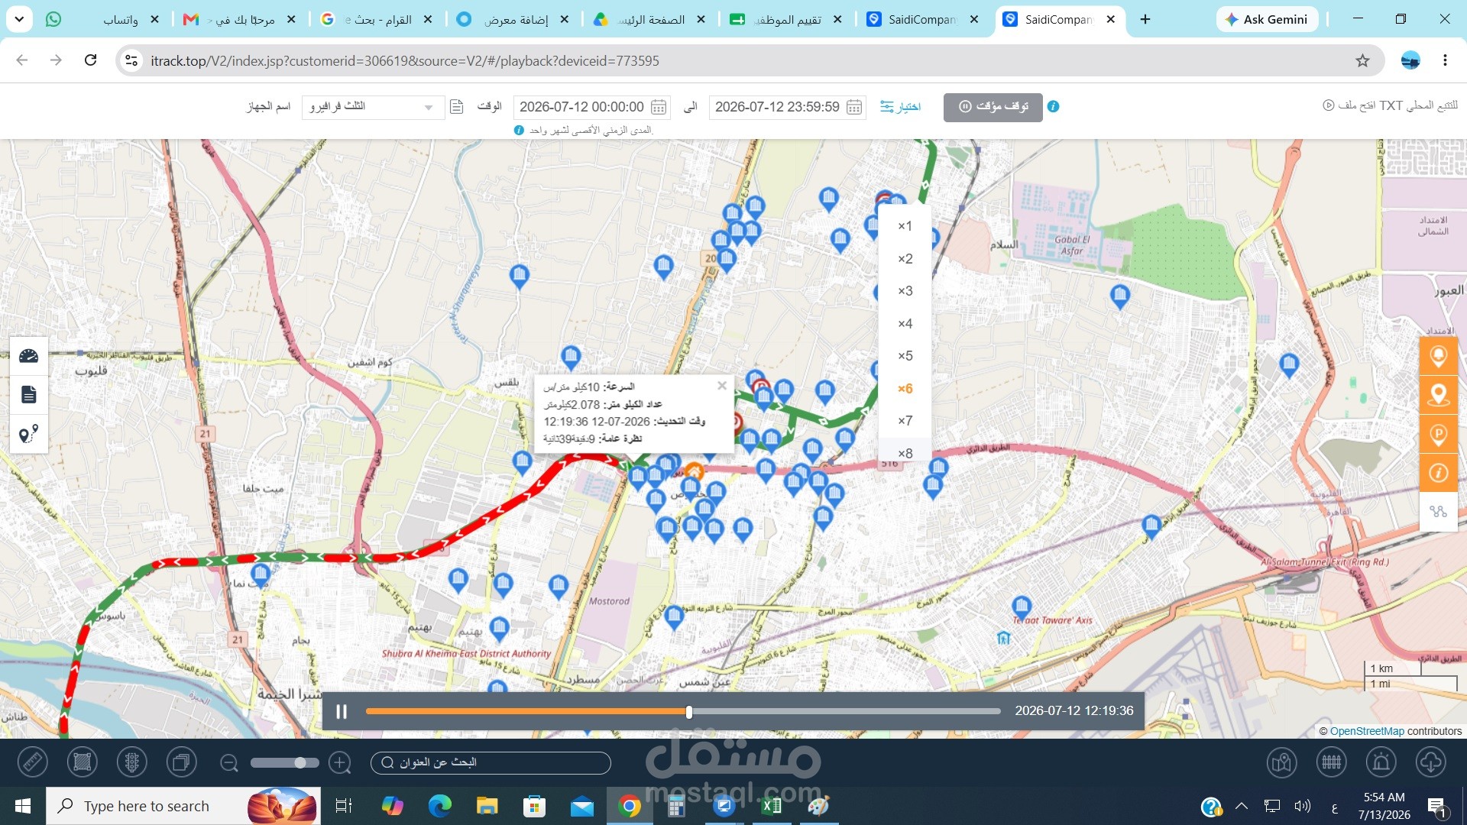1467x825 pixels.
Task: Click the layers copy icon in bottom bar
Action: click(181, 762)
